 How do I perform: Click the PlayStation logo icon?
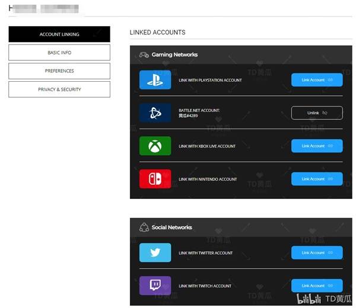point(155,80)
